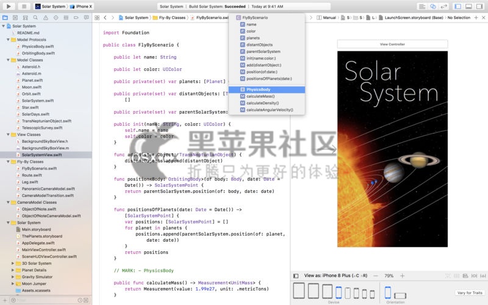Open the Issue navigator warning icon
This screenshot has width=488, height=305.
point(46,18)
